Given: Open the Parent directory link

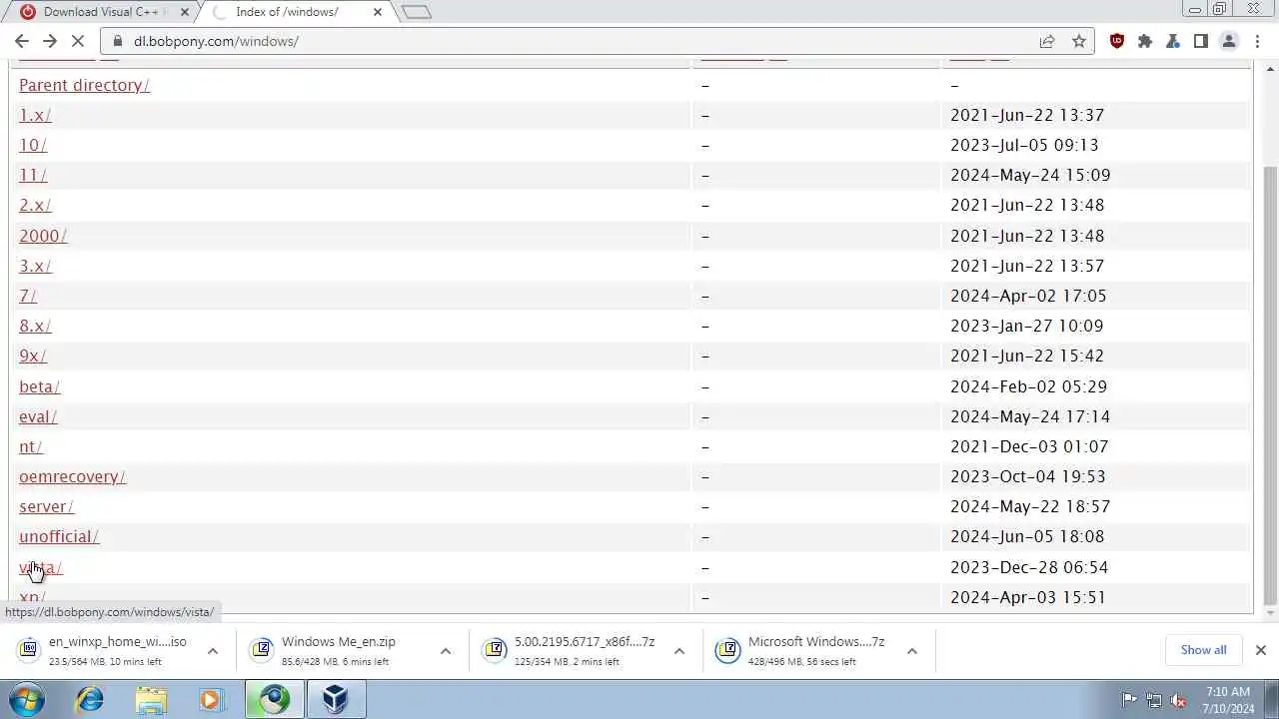Looking at the screenshot, I should tap(84, 85).
